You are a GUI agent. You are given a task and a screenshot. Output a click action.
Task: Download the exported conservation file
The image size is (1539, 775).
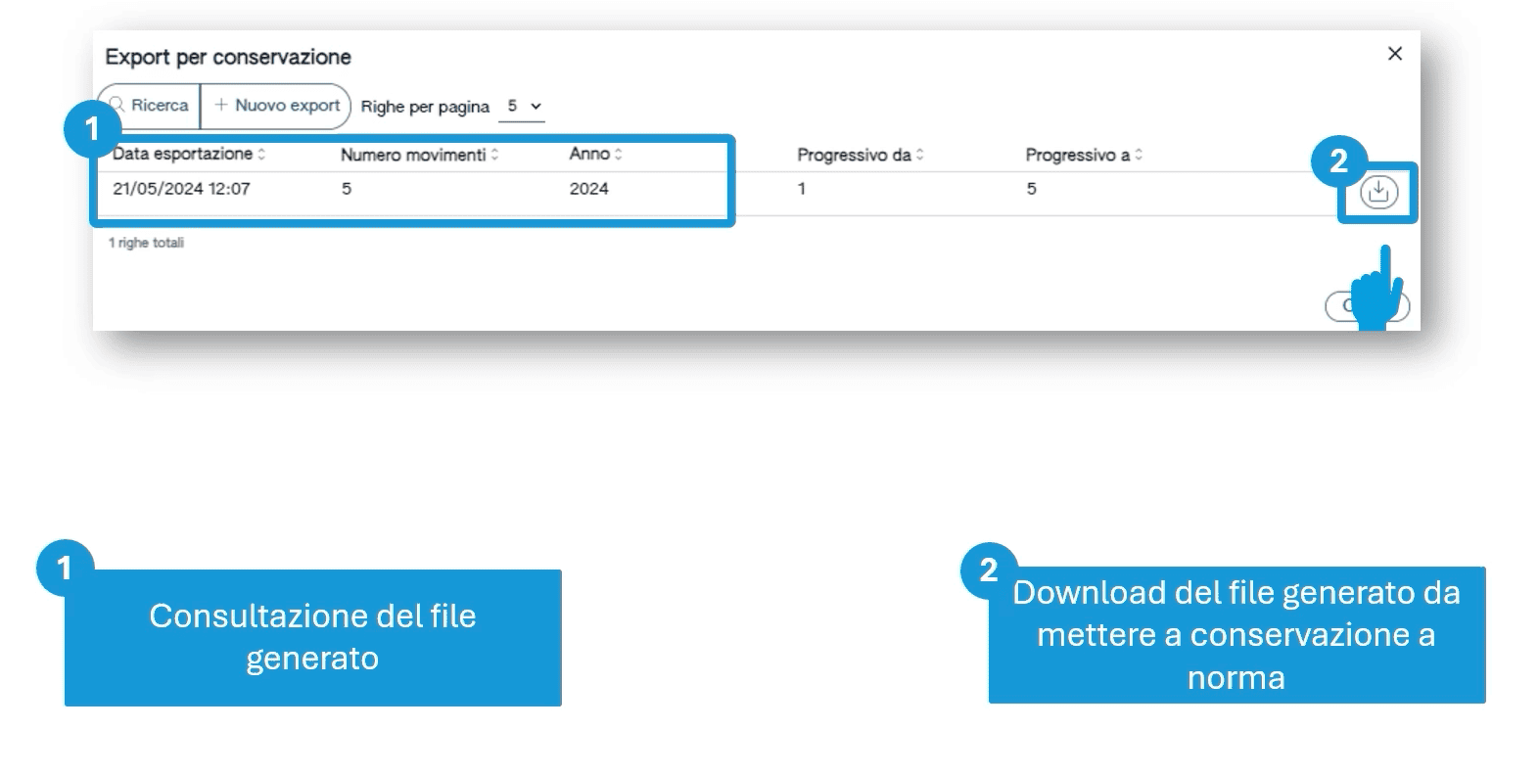point(1377,192)
